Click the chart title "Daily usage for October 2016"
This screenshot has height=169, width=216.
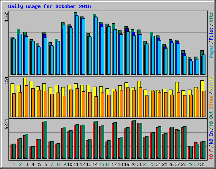(x=49, y=6)
